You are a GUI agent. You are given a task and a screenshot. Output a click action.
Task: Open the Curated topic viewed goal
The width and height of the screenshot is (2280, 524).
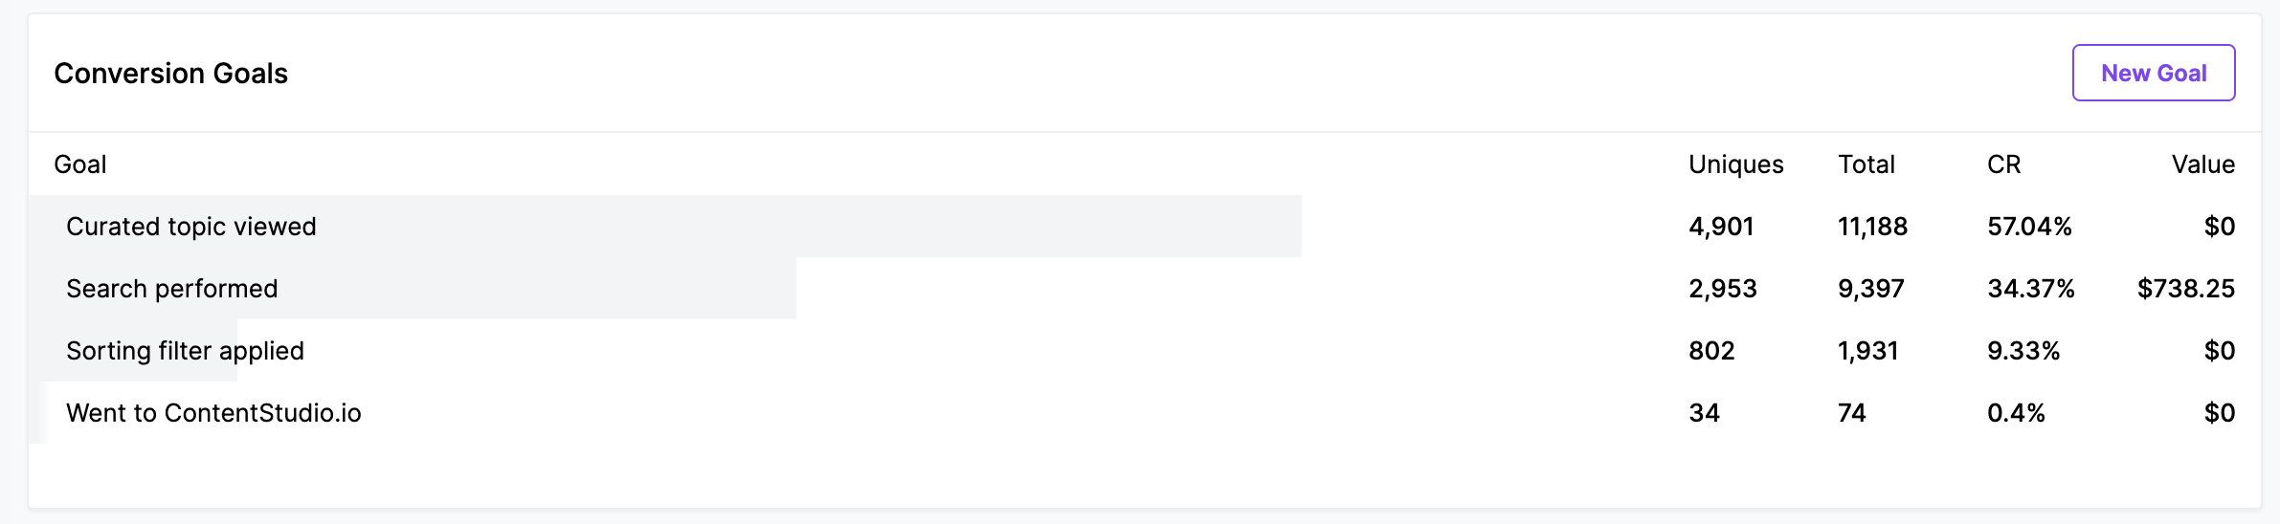pos(191,227)
